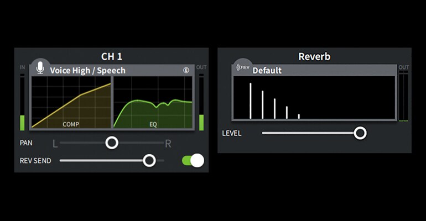This screenshot has height=221, width=426.
Task: Click the CH 1 panel title
Action: click(x=112, y=56)
